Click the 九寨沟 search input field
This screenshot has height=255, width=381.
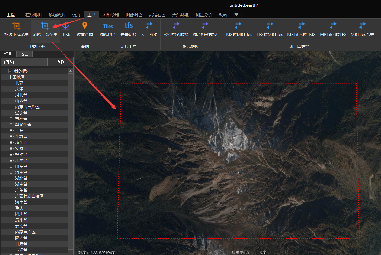pos(24,62)
